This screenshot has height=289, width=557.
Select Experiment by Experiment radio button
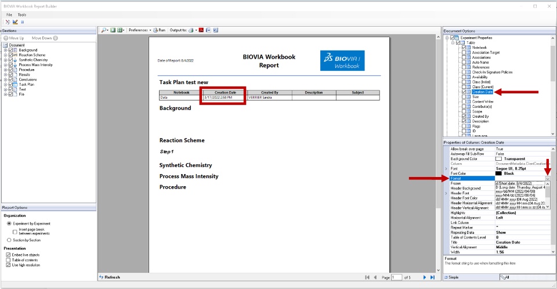[x=9, y=223]
